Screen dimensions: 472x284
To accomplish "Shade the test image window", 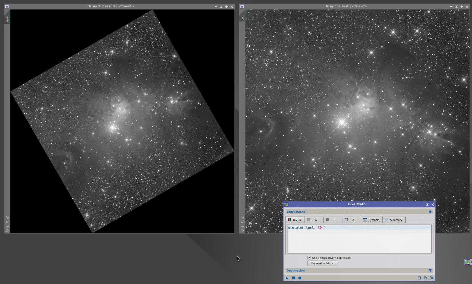I will click(457, 7).
